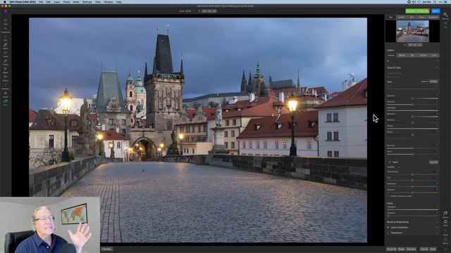Open the Levels panel tab
The height and width of the screenshot is (253, 451).
pyautogui.click(x=401, y=17)
